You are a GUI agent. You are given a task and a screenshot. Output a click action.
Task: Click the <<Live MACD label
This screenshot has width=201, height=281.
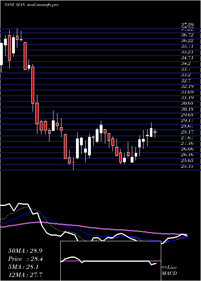point(169,271)
